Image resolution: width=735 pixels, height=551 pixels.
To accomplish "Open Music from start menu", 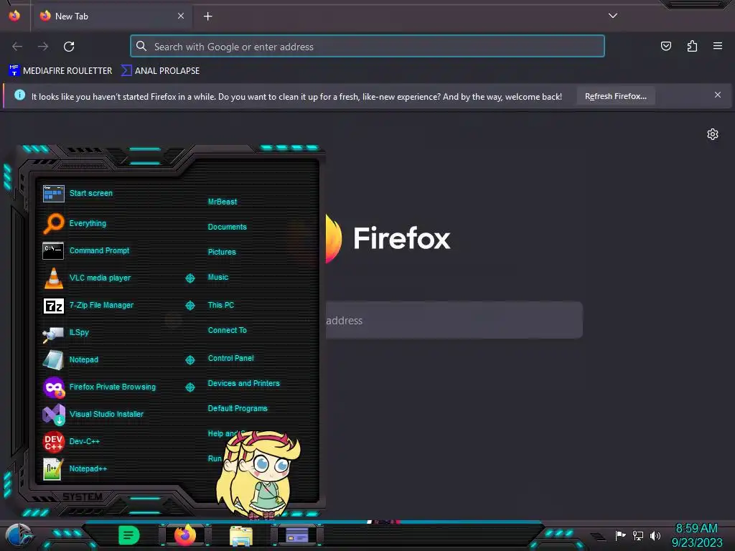I will tap(218, 278).
